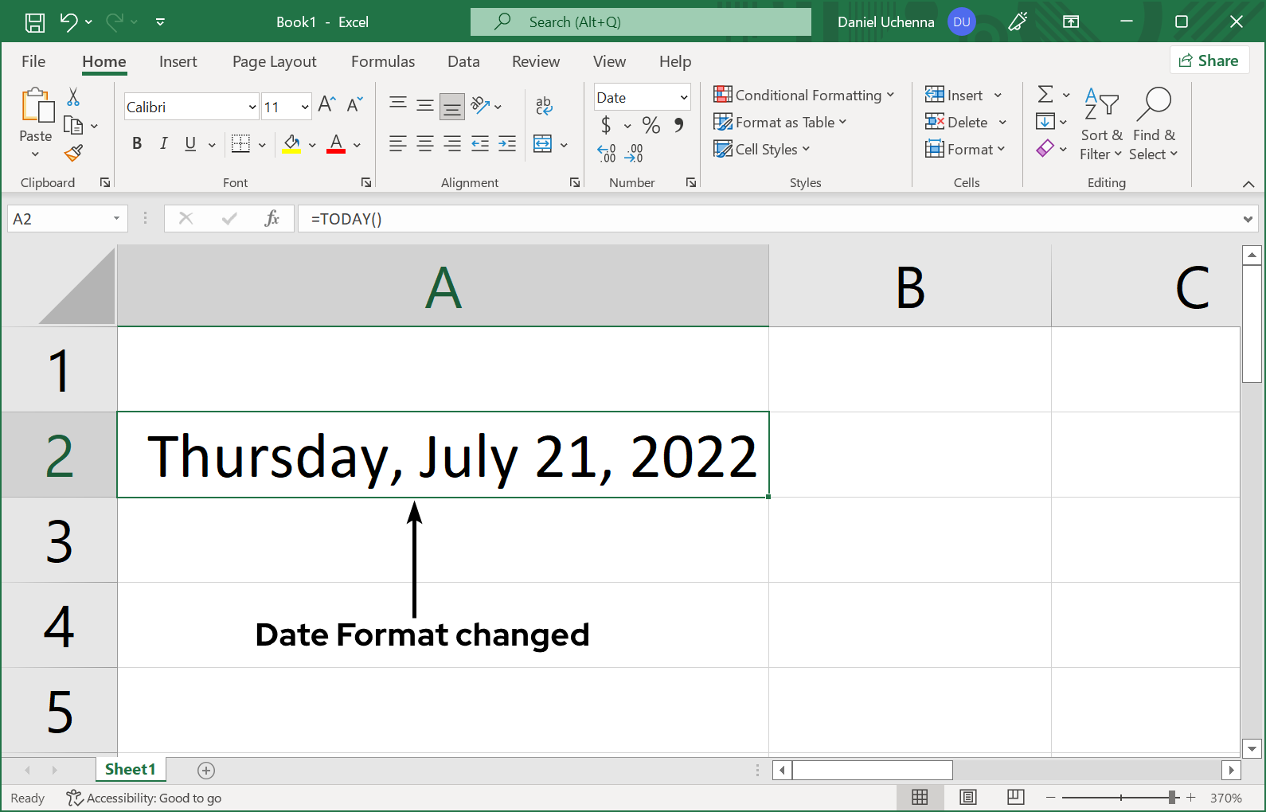The width and height of the screenshot is (1266, 812).
Task: Click the Increase Font Size icon
Action: tap(326, 104)
